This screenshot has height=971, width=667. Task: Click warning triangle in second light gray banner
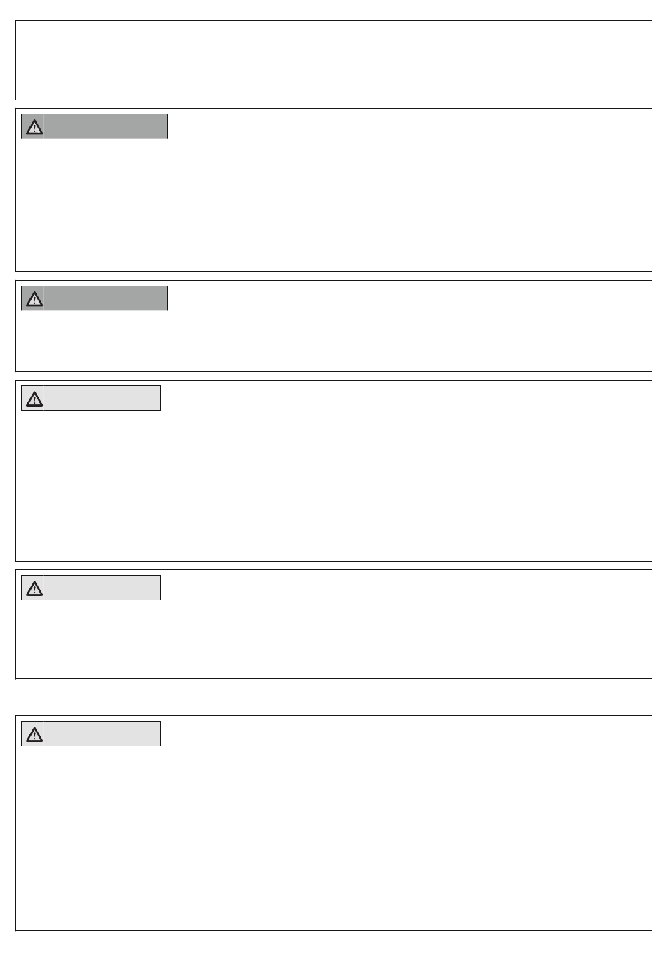click(34, 588)
